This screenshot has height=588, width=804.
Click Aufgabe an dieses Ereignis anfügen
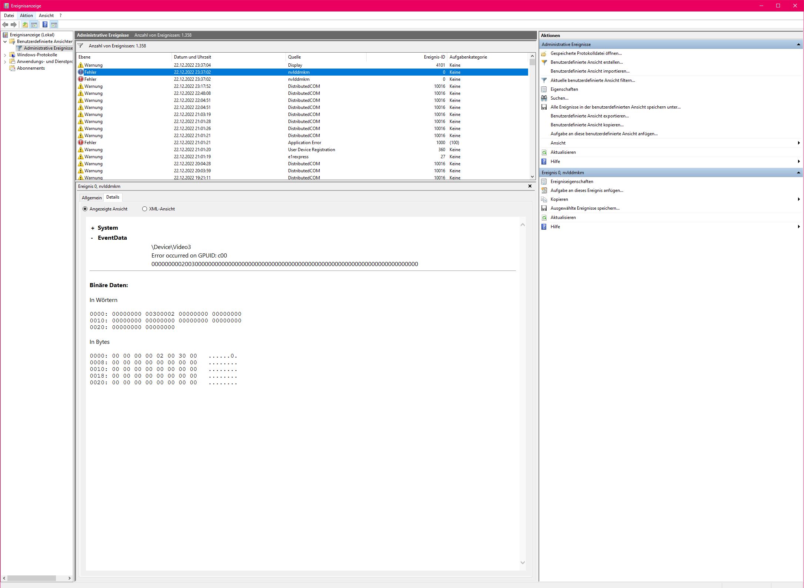pyautogui.click(x=587, y=190)
